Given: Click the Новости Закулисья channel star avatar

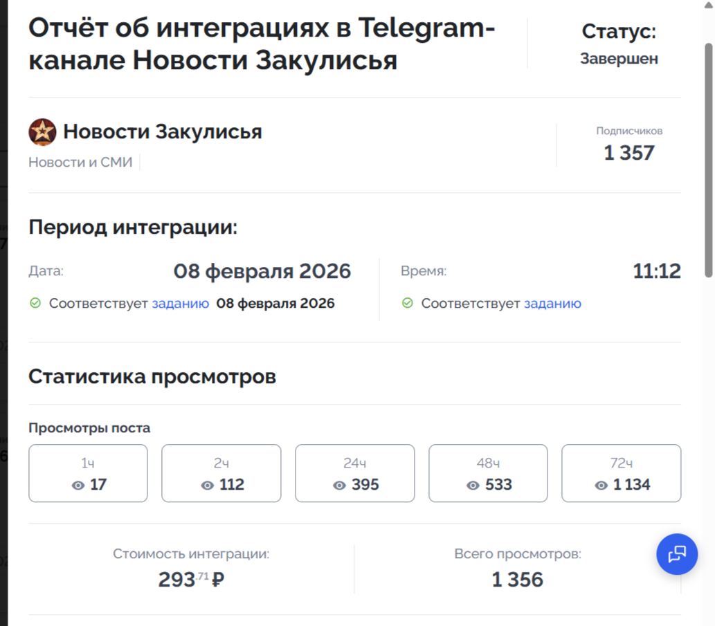Looking at the screenshot, I should 42,132.
